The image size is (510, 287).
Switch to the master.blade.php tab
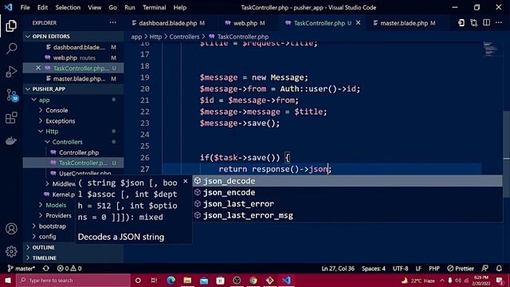[404, 23]
